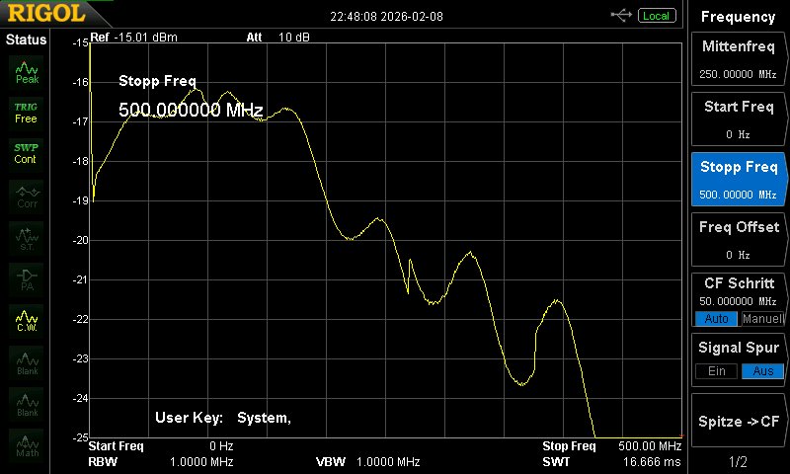
Task: Click the Peak detector status icon
Action: [x=27, y=71]
